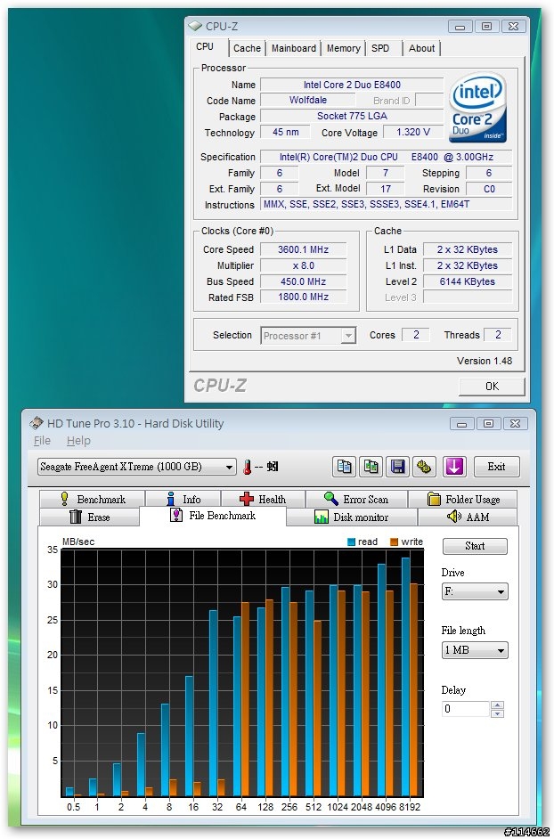This screenshot has width=554, height=839.
Task: Increase the Delay value with the up arrow
Action: 497,705
